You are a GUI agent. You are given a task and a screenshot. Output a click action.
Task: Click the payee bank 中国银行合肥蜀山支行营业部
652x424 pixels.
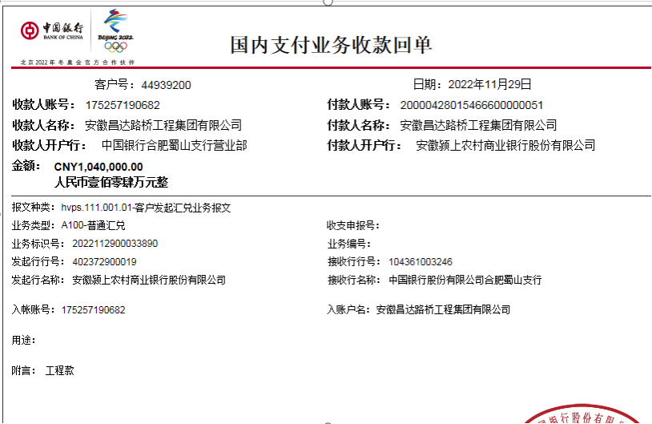point(174,146)
